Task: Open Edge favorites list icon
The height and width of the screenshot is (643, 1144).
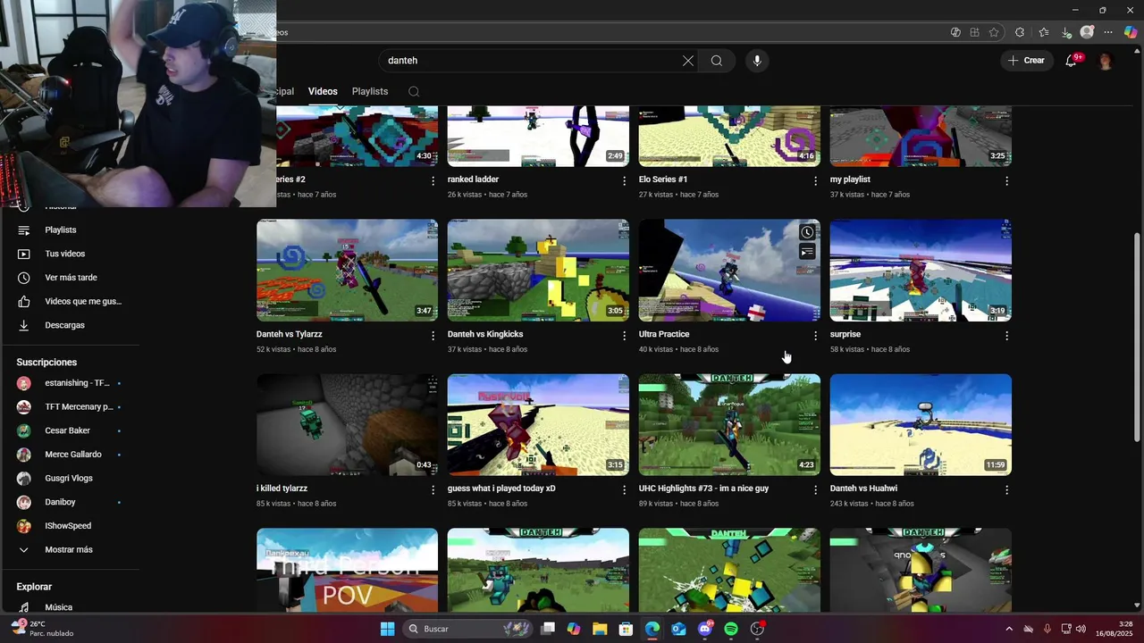Action: click(x=1043, y=32)
